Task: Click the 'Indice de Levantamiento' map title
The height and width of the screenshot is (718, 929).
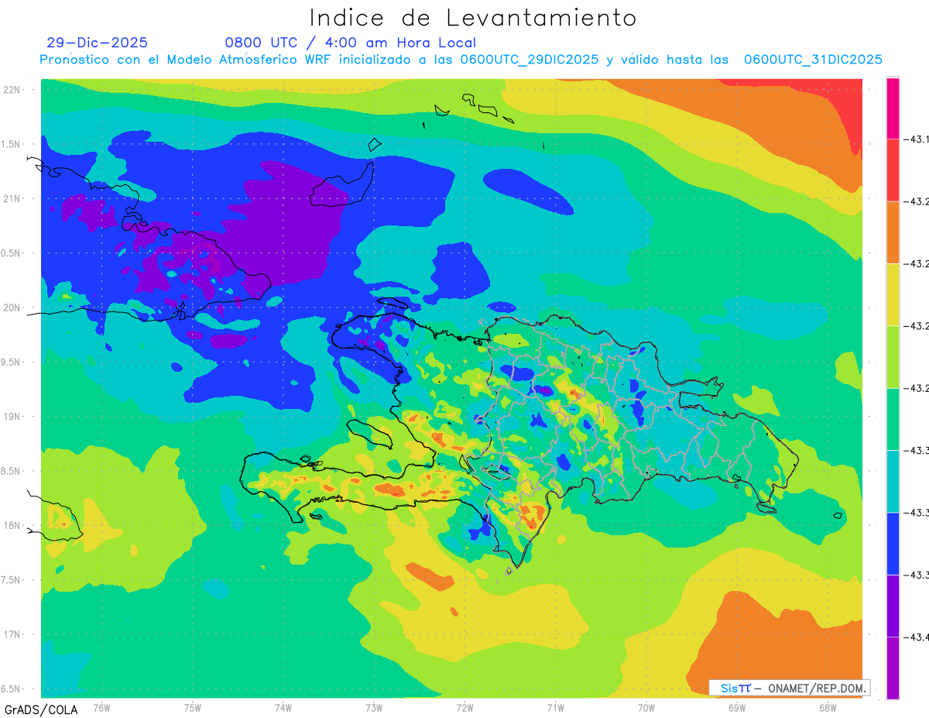Action: [x=473, y=17]
